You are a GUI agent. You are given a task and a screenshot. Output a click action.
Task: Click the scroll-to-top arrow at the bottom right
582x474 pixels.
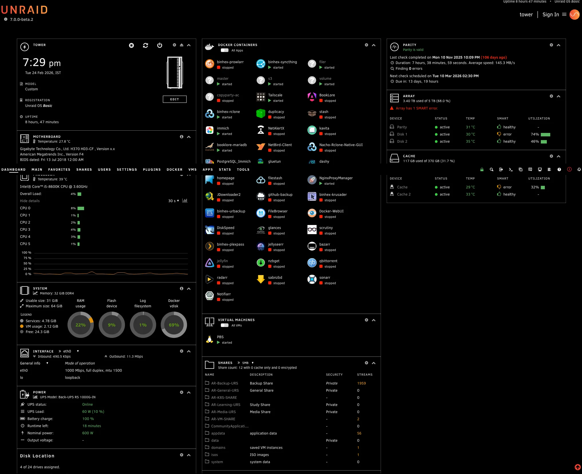pos(577,467)
